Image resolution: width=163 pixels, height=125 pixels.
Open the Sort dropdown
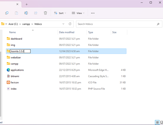pyautogui.click(x=60, y=13)
